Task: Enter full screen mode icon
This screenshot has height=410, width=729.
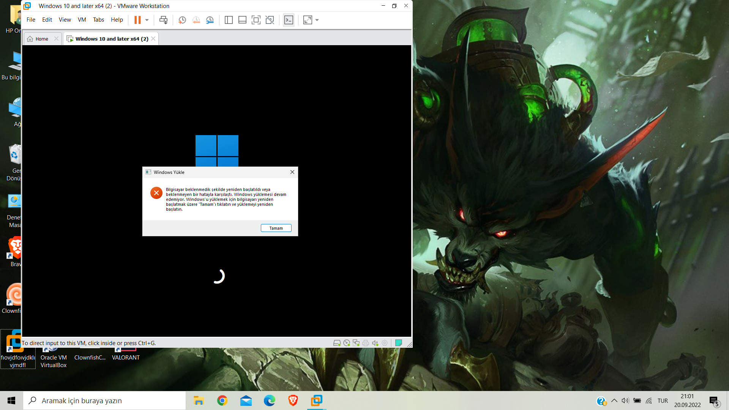Action: [256, 20]
